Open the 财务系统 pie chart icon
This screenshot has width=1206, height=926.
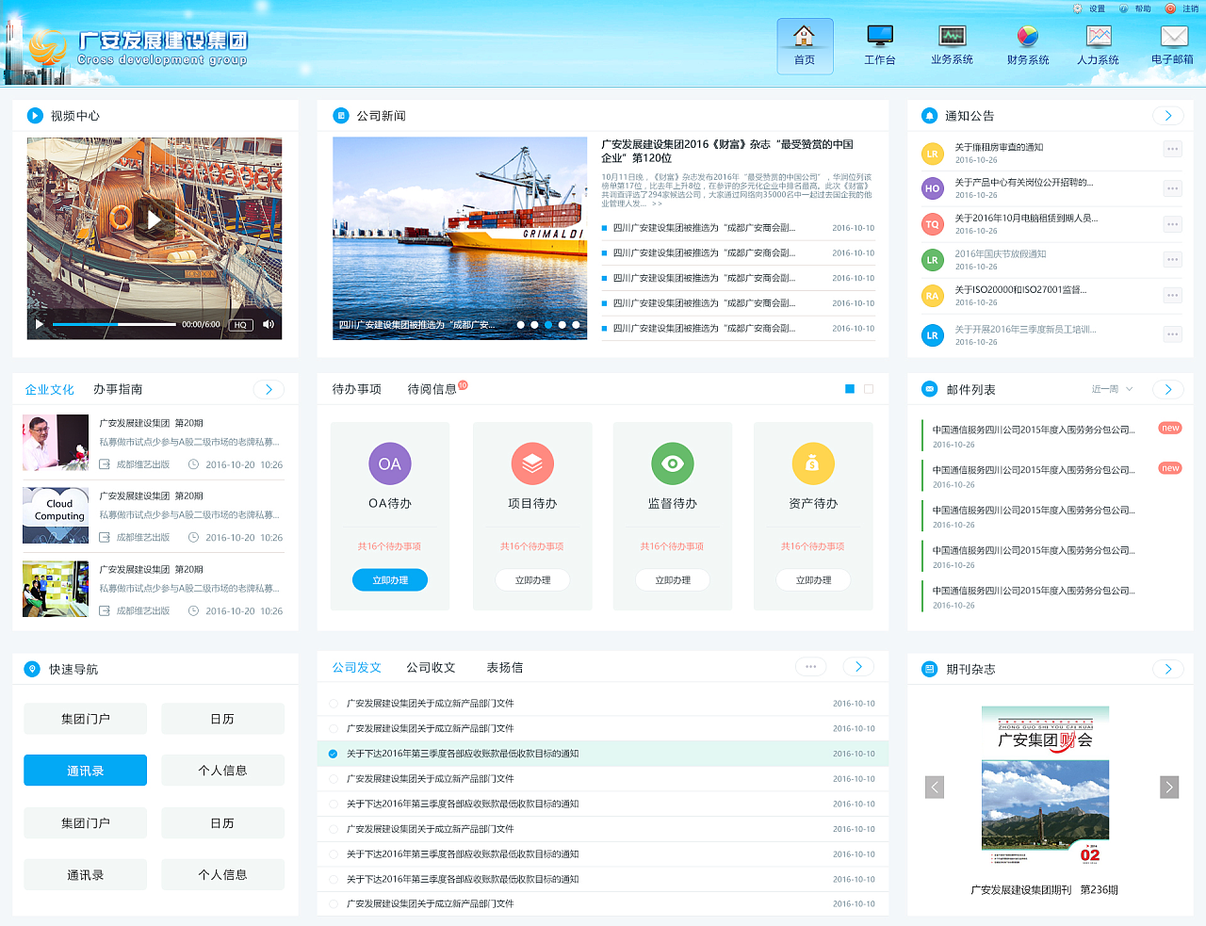coord(1027,37)
